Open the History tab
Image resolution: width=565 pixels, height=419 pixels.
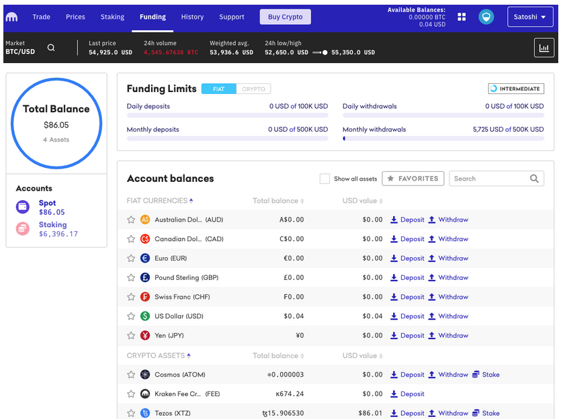point(192,17)
